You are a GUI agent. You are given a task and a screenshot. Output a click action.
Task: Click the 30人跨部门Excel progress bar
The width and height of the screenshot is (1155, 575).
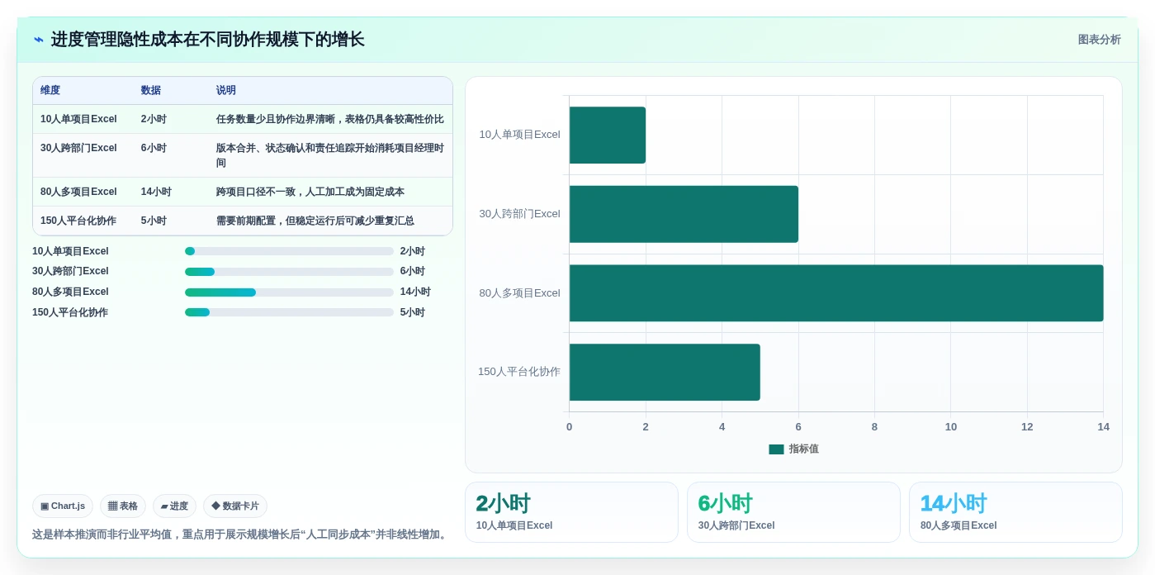(289, 272)
